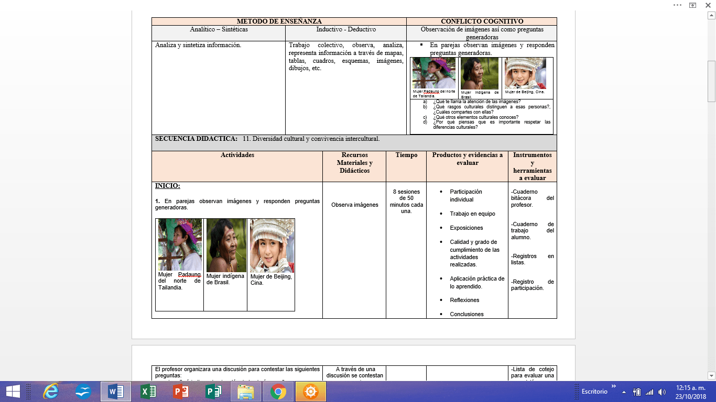Click the battery power icon
716x402 pixels.
(637, 392)
